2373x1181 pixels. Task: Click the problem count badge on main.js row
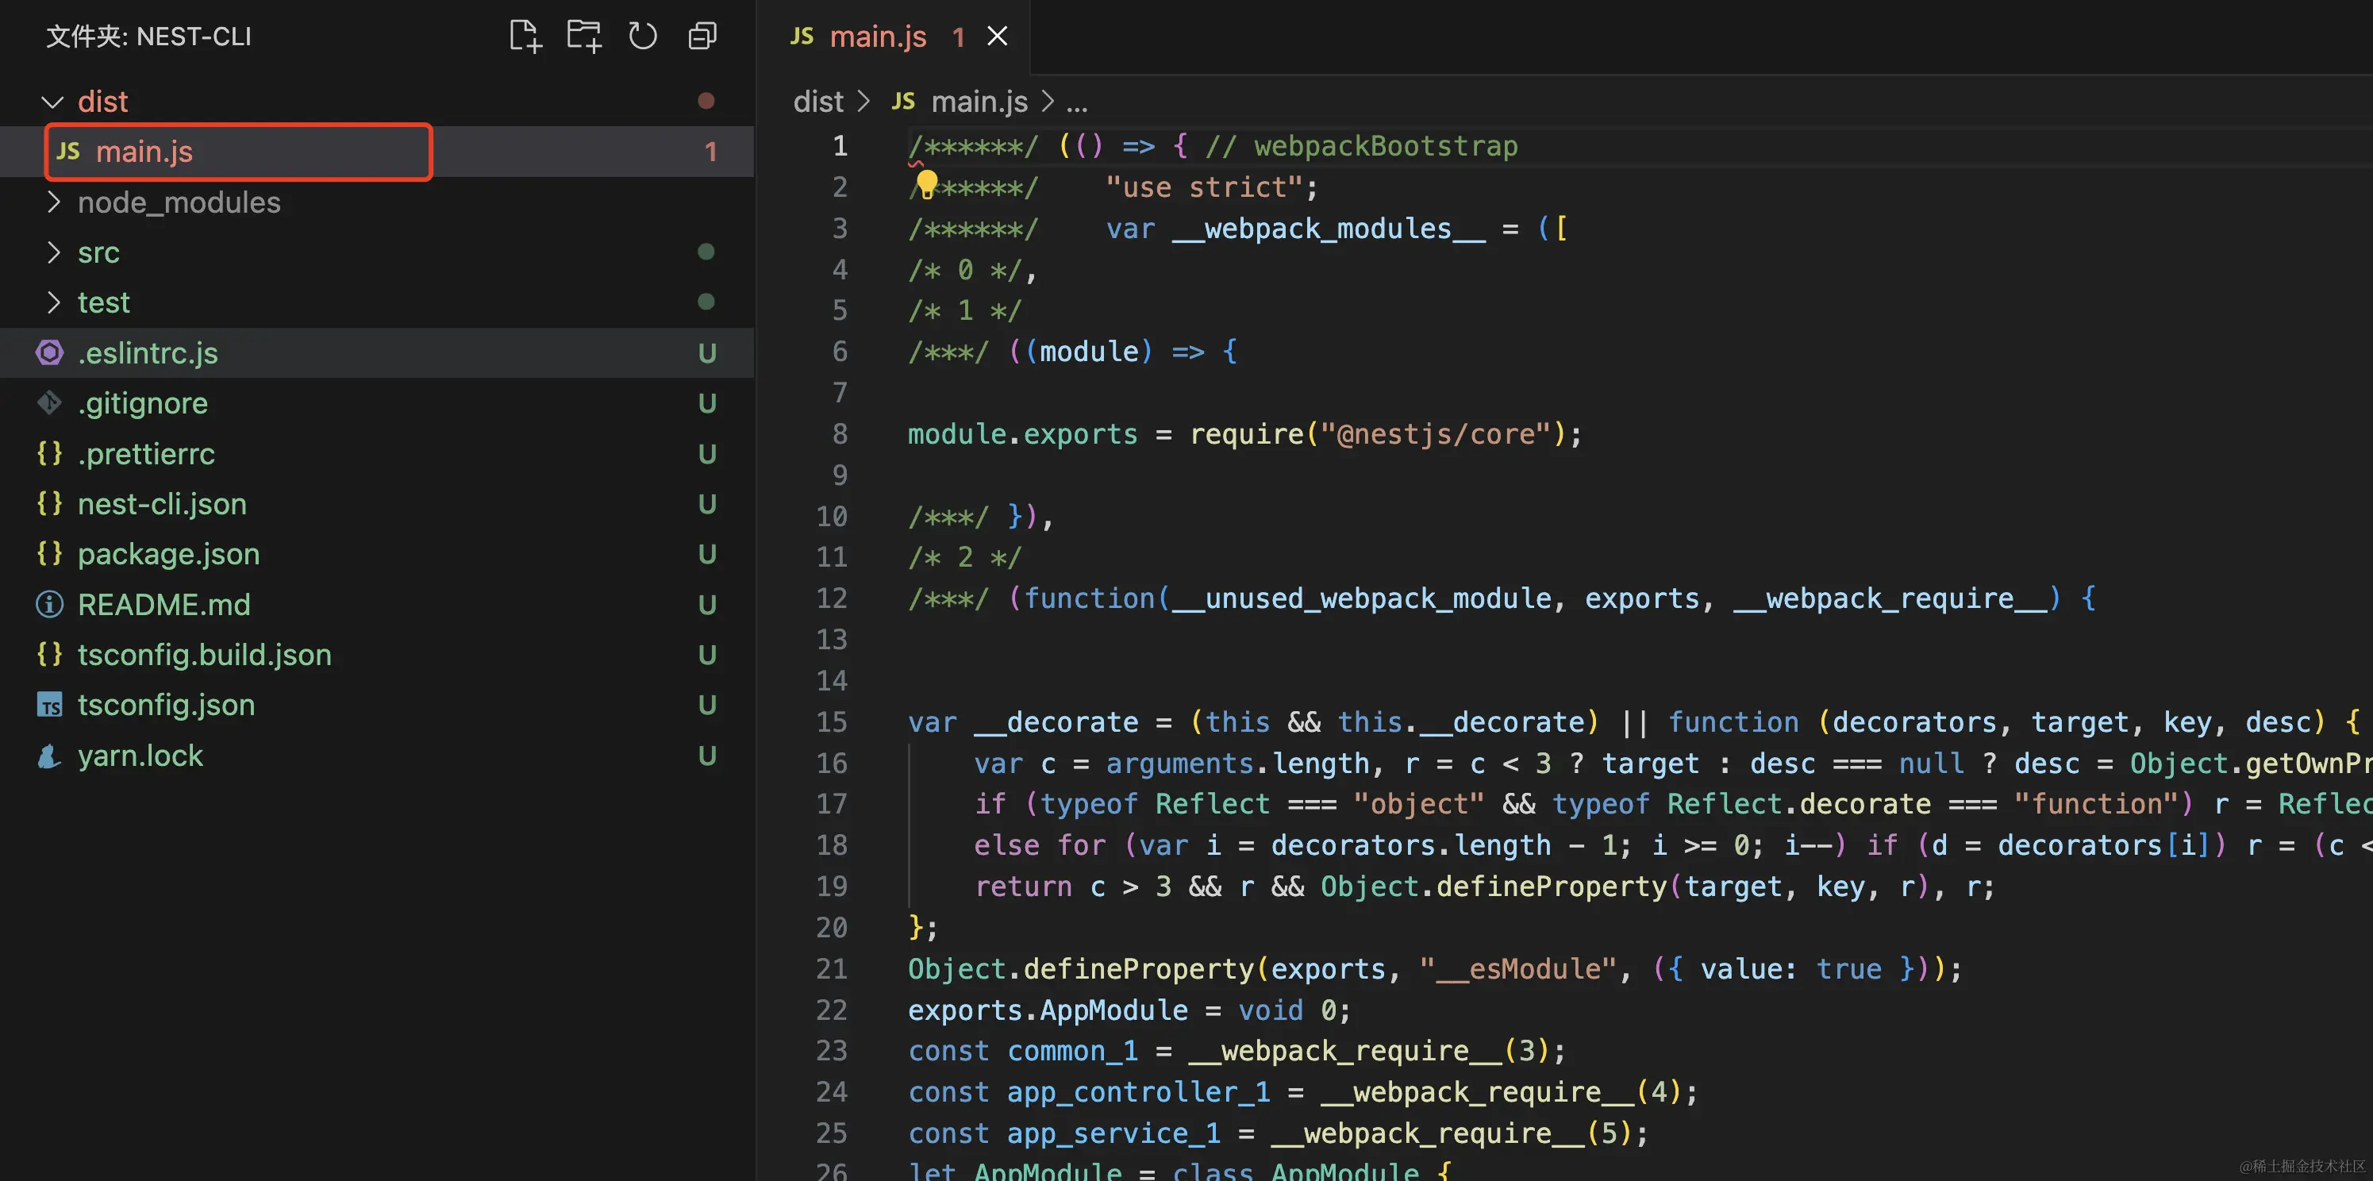click(710, 151)
